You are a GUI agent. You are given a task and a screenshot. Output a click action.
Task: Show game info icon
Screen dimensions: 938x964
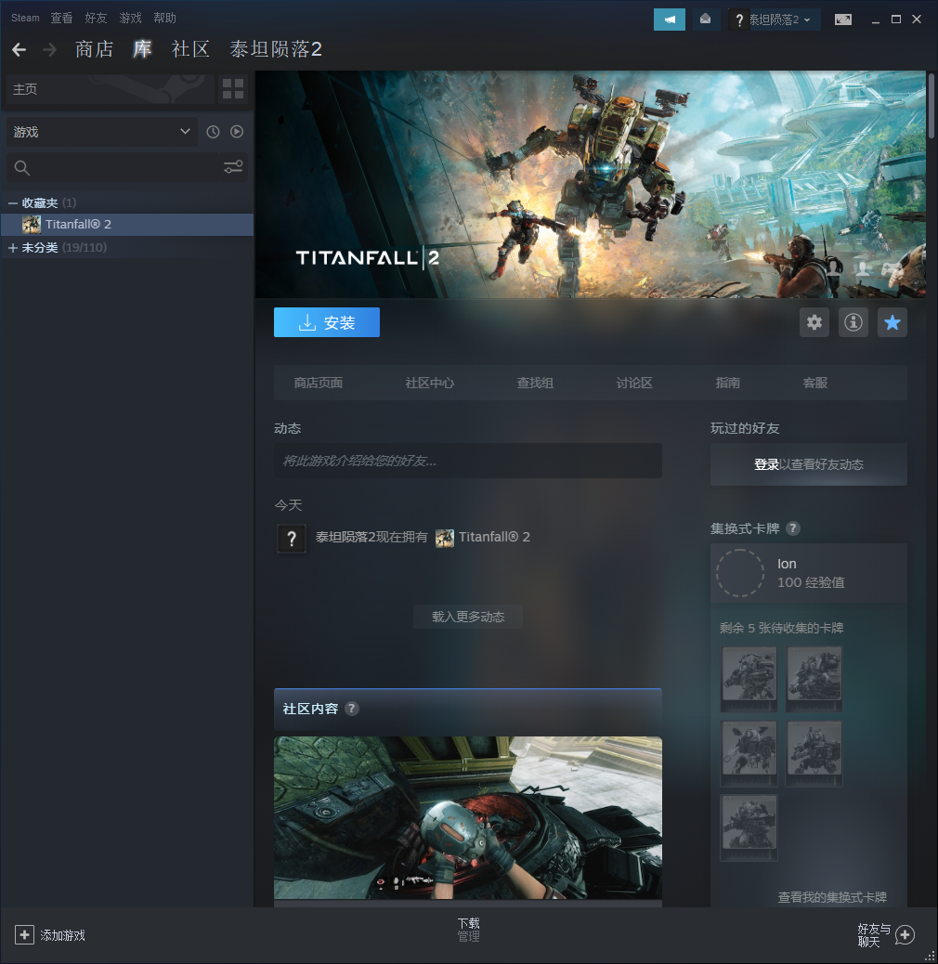[853, 322]
